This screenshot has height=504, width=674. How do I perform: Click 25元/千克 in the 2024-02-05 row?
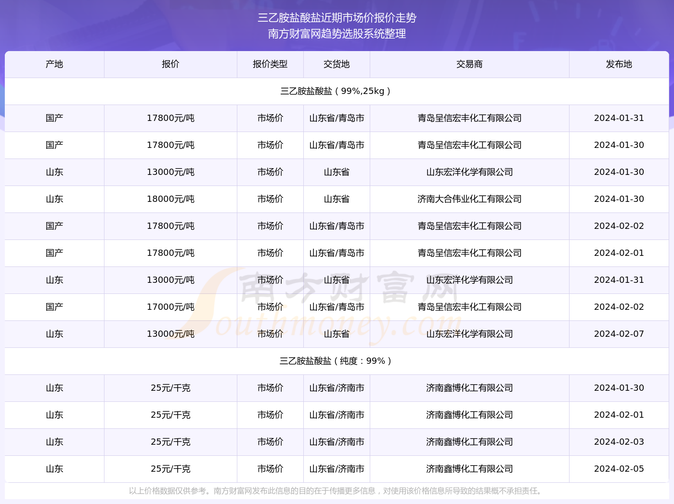click(170, 469)
